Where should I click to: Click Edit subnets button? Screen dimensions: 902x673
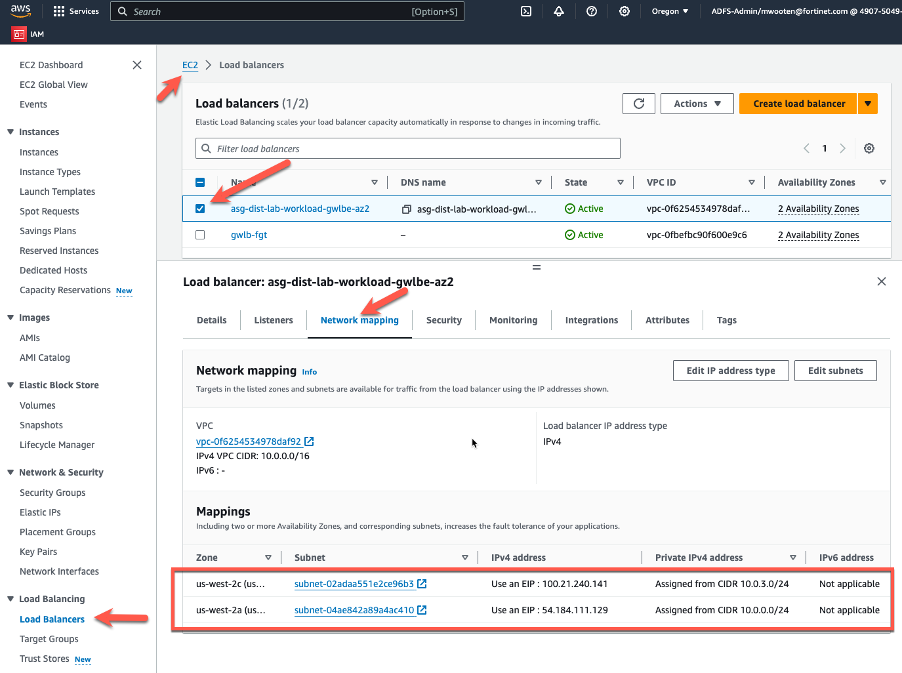[x=836, y=371]
